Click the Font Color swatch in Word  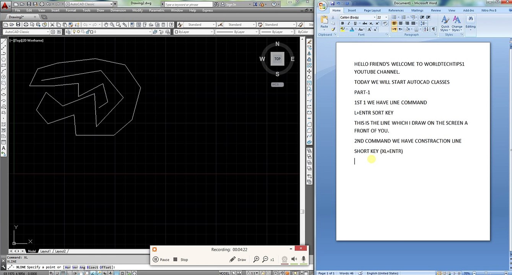click(x=352, y=29)
